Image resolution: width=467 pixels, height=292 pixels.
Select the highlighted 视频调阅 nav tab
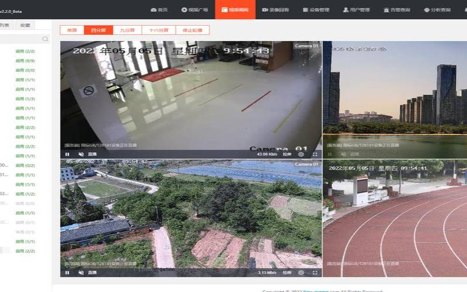pos(235,9)
